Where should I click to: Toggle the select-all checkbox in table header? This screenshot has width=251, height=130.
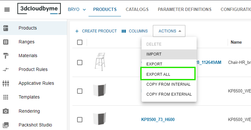click(x=80, y=42)
